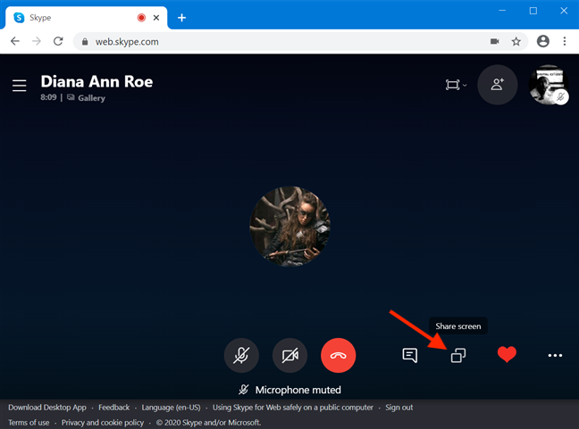Image resolution: width=579 pixels, height=429 pixels.
Task: Go back using the browser back arrow
Action: click(15, 41)
